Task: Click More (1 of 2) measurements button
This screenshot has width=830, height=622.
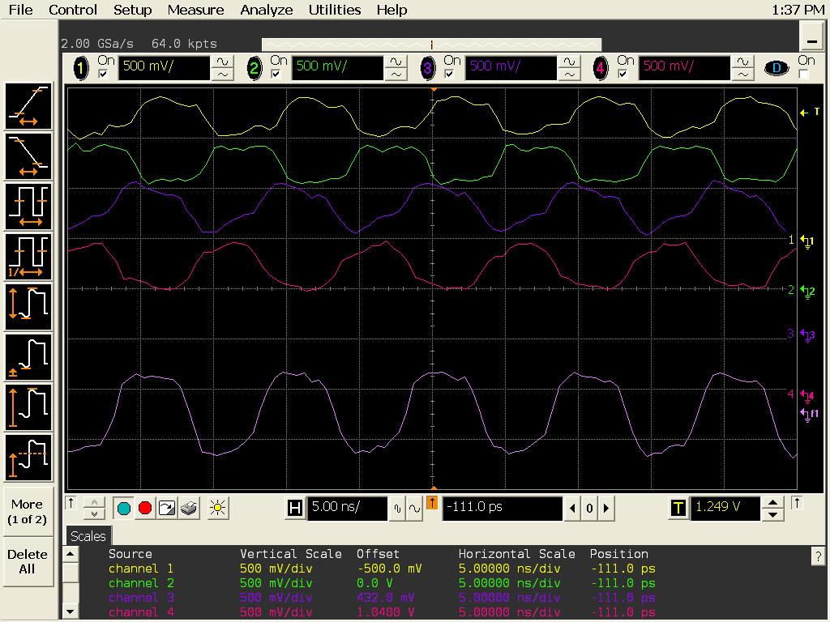Action: coord(28,512)
